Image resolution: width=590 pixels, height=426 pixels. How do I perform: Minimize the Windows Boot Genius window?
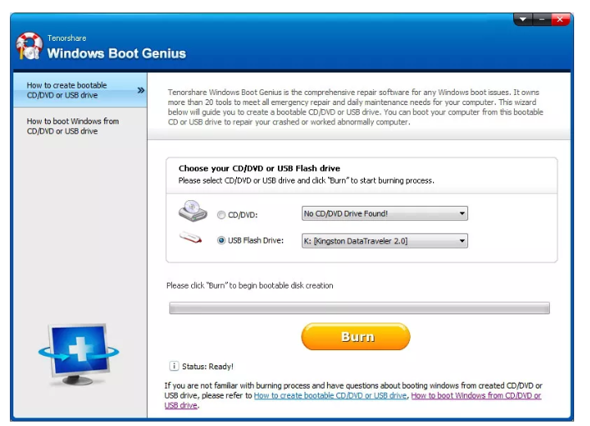(541, 19)
